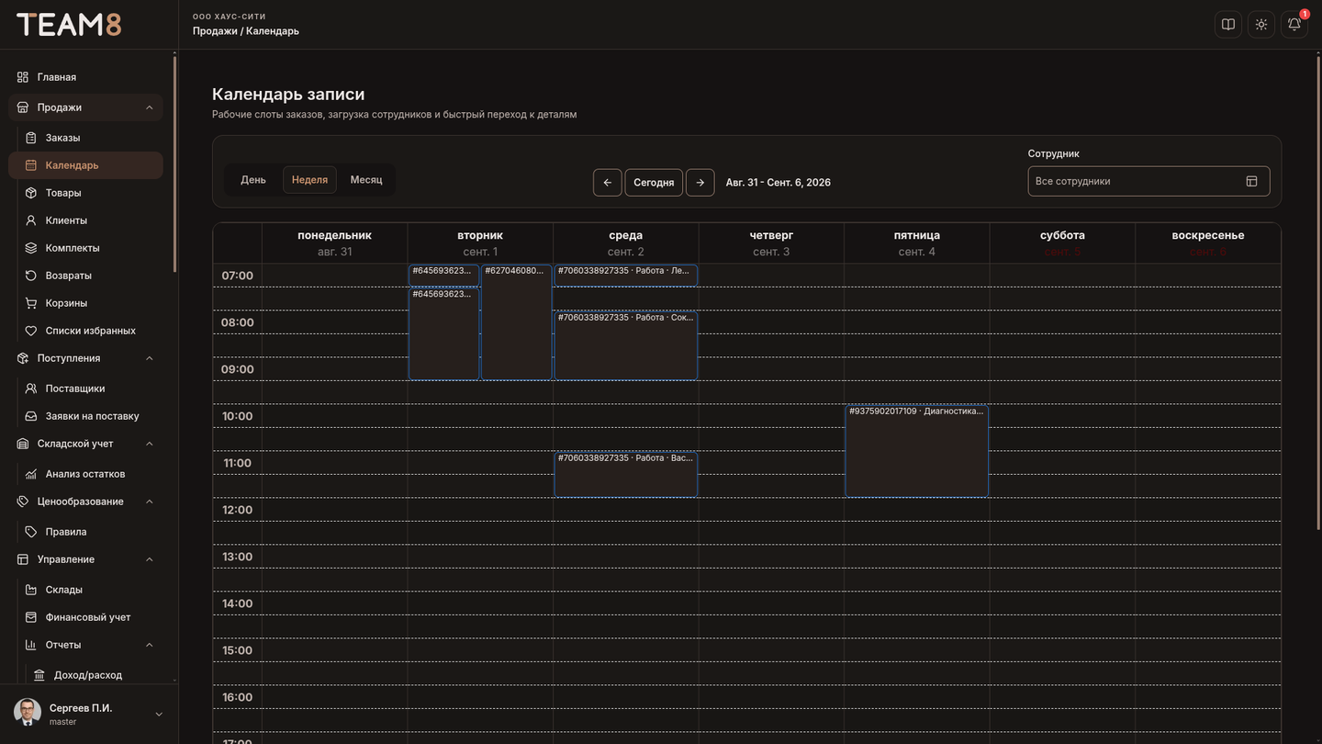
Task: Go to the previous week arrow
Action: 608,183
